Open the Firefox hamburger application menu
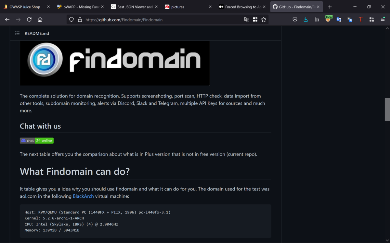 383,20
